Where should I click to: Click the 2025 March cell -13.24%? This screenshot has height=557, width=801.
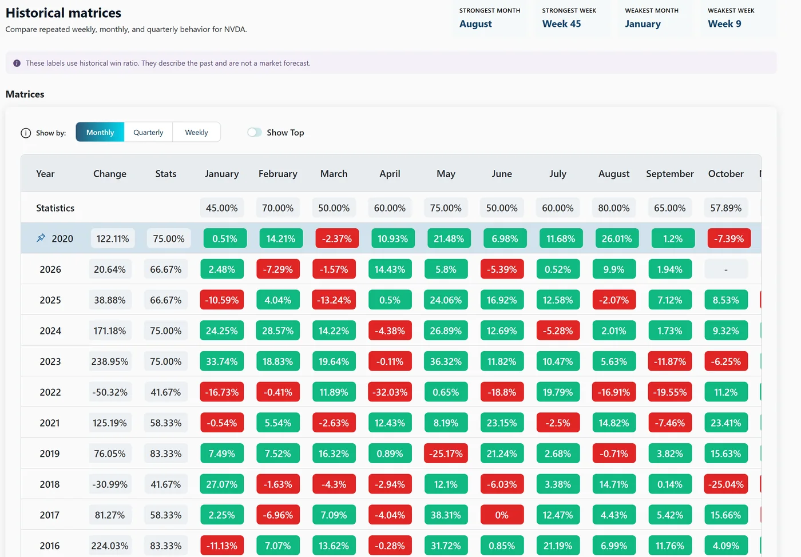pos(334,300)
